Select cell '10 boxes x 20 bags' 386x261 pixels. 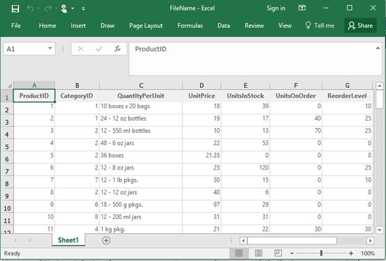[x=141, y=108]
